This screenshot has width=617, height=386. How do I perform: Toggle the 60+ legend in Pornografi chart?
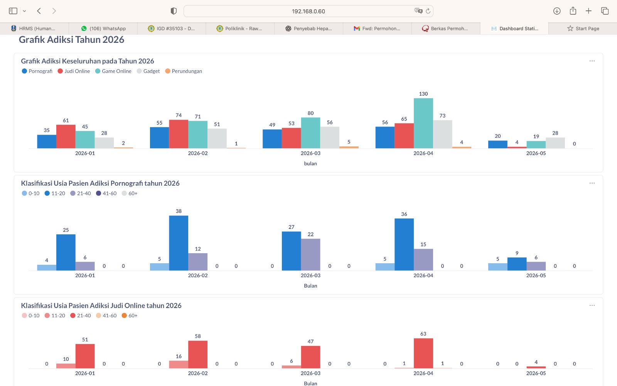(130, 193)
